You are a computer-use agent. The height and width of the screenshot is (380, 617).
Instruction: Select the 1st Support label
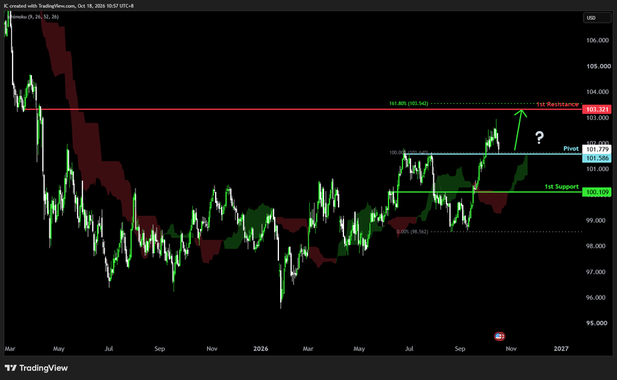(562, 186)
